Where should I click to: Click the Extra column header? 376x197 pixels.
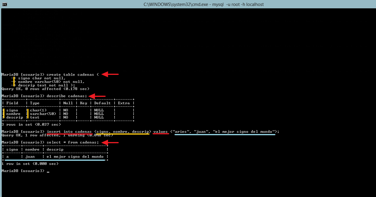pyautogui.click(x=124, y=103)
